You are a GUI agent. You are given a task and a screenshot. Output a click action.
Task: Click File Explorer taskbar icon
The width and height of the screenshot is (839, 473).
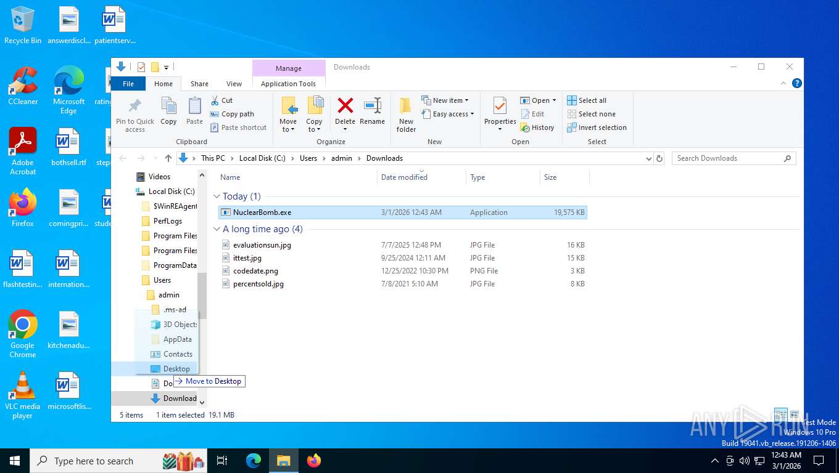point(284,460)
